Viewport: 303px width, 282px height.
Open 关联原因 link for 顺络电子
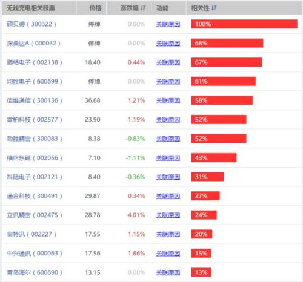tap(168, 62)
